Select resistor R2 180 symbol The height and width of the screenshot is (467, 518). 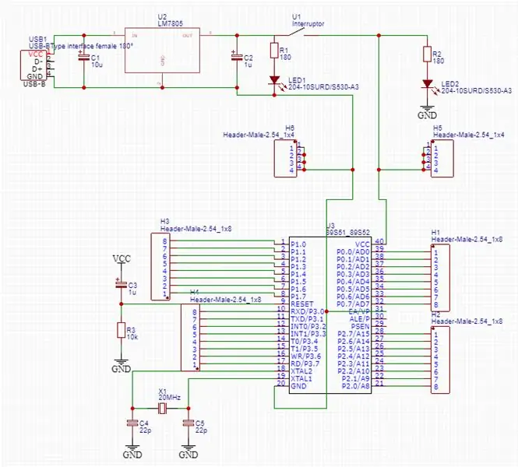427,54
